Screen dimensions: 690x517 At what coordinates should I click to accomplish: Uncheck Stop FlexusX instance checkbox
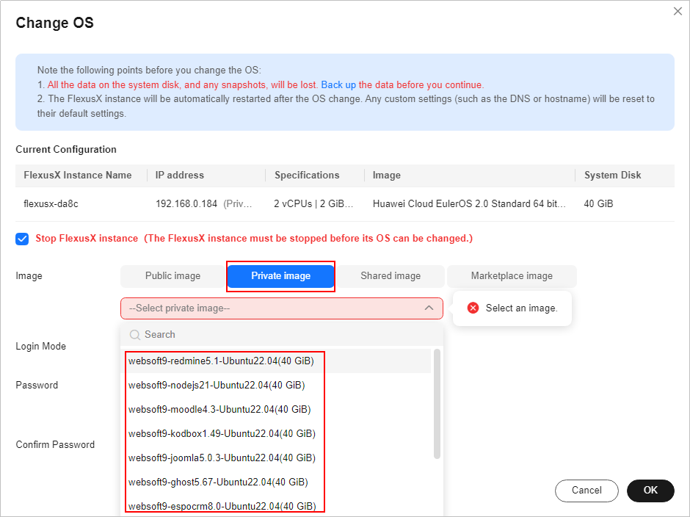click(x=22, y=239)
